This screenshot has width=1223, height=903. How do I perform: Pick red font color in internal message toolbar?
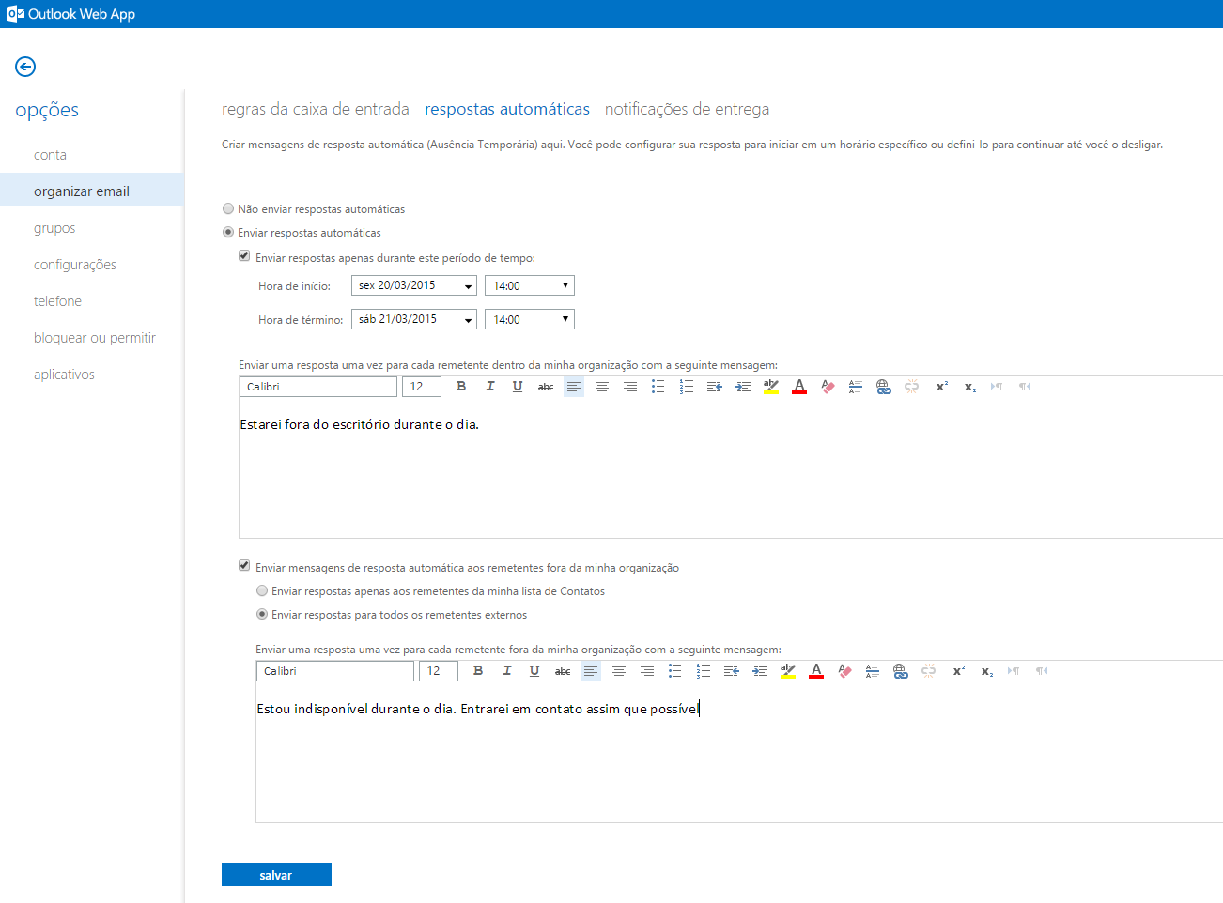pos(799,387)
